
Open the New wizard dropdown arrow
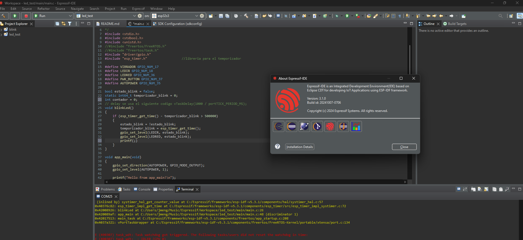point(215,16)
